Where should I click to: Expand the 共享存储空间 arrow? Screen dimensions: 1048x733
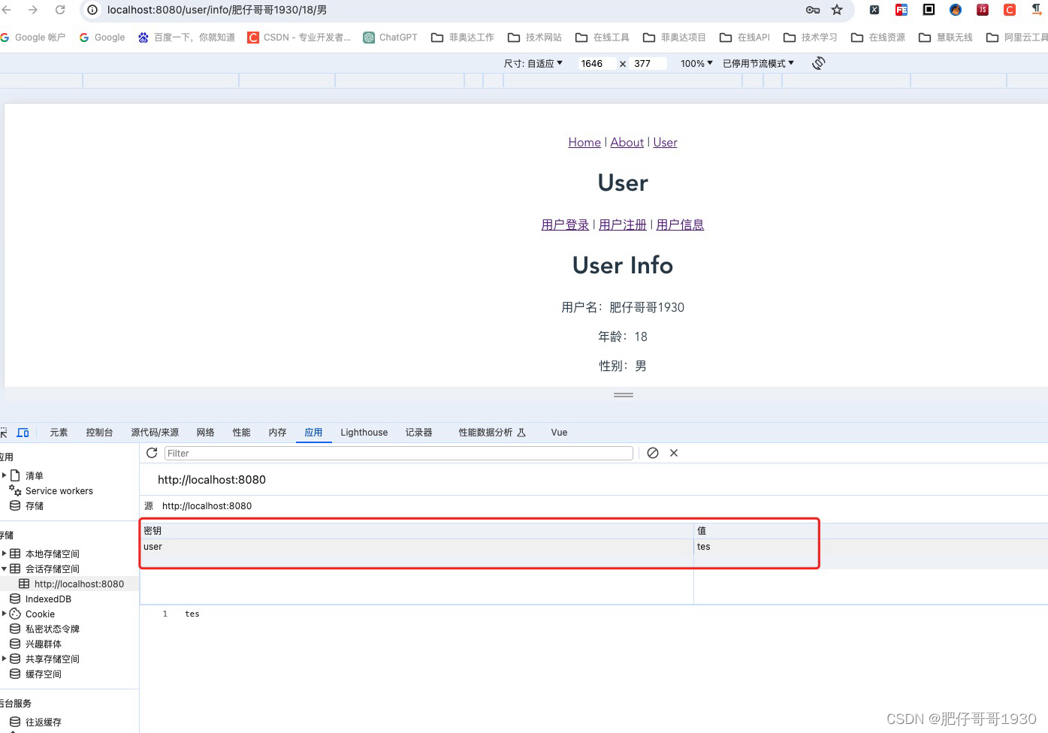point(5,659)
